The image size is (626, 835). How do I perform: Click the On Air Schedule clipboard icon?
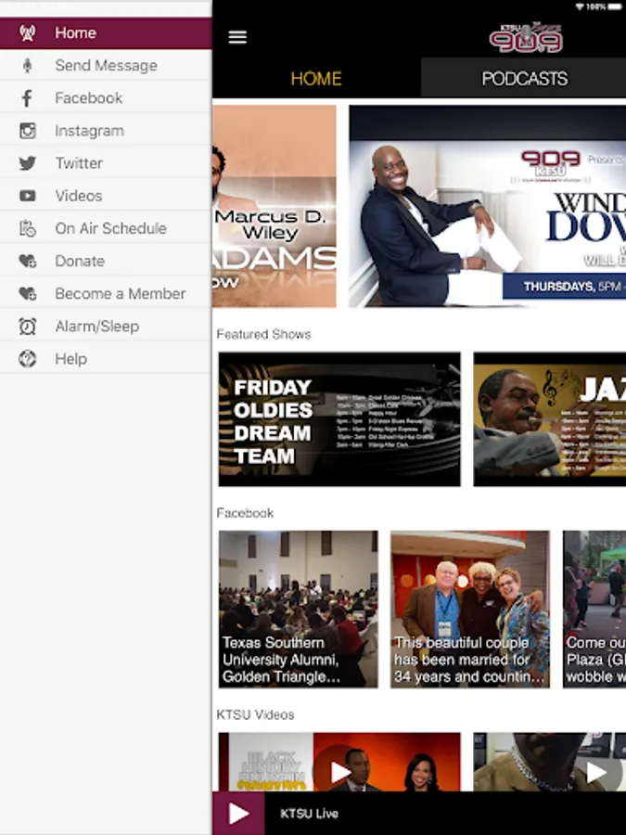[28, 228]
